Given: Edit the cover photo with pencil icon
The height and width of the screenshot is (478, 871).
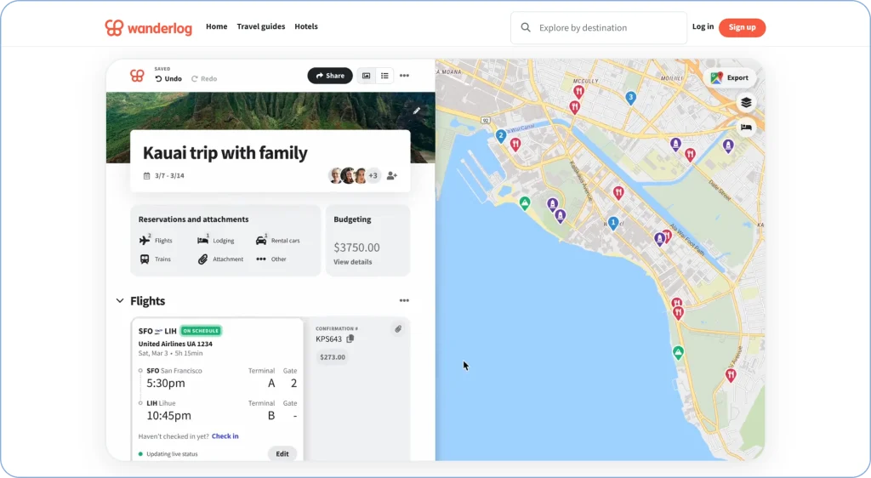Looking at the screenshot, I should point(417,111).
